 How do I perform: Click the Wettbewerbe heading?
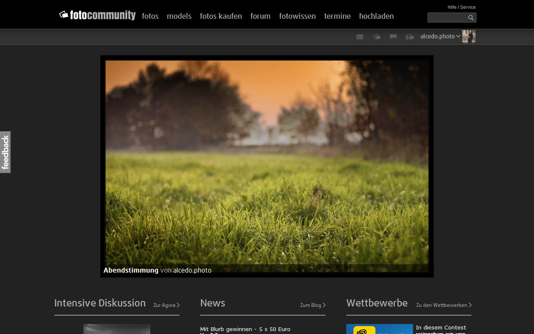tap(377, 303)
